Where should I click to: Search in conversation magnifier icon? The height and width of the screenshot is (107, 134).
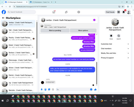coord(119,36)
